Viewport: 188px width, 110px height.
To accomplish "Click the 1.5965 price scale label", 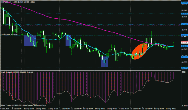I will 185,11.
